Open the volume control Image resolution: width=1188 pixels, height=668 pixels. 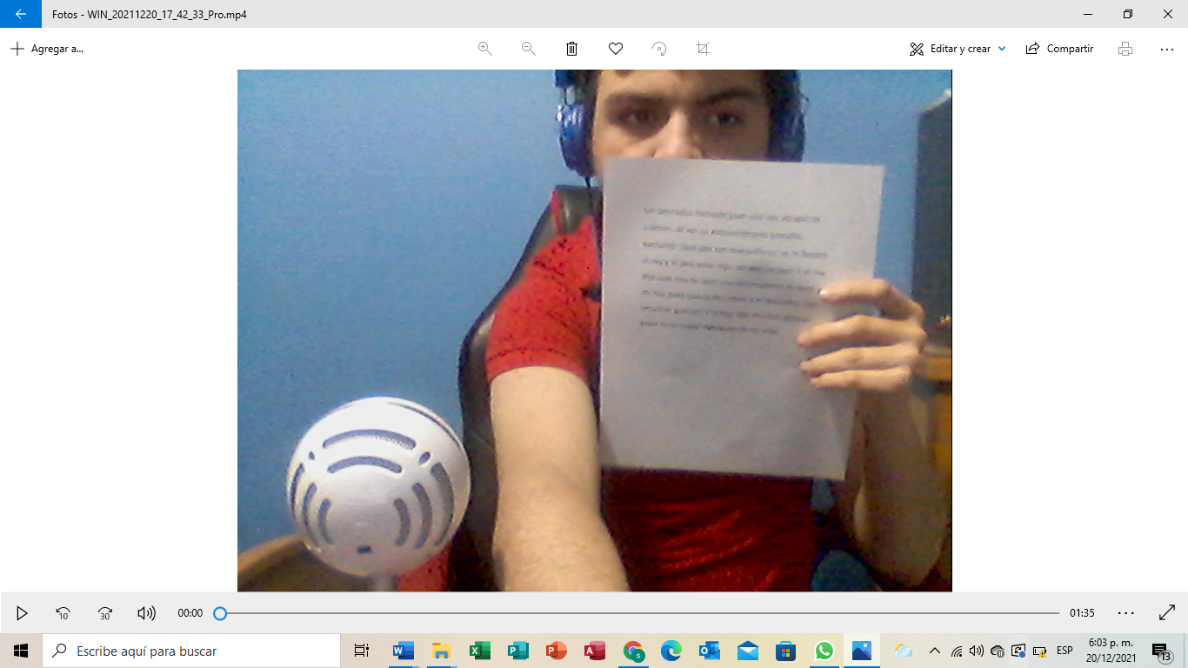click(146, 613)
